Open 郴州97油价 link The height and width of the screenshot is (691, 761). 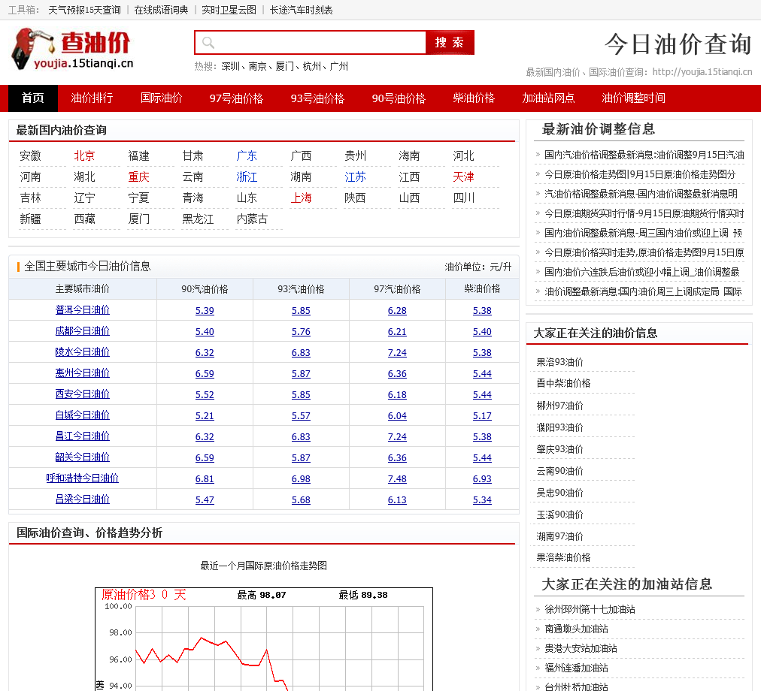[x=559, y=406]
